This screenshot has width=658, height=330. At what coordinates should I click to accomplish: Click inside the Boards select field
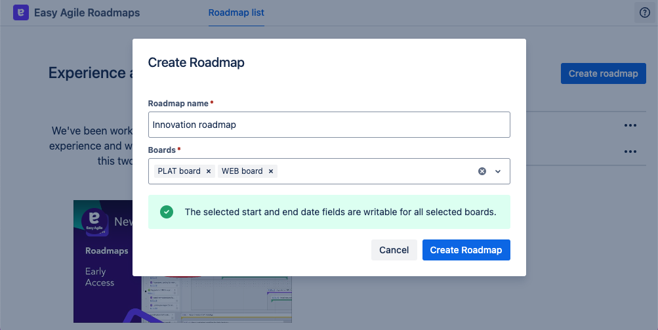pos(329,171)
